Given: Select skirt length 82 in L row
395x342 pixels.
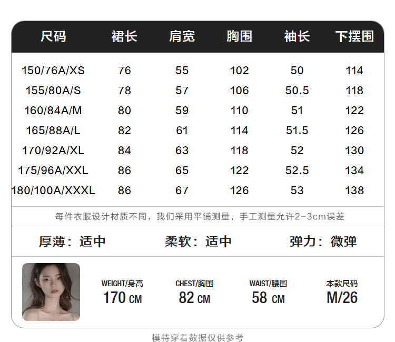Looking at the screenshot, I should (x=124, y=130).
